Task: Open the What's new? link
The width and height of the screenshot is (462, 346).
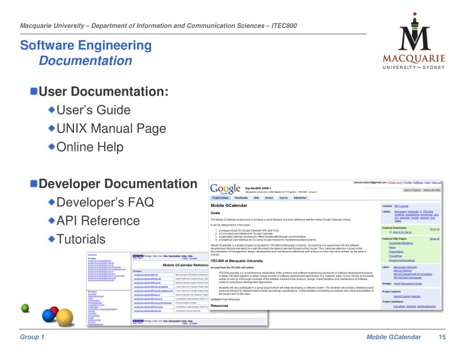Action: 395,182
